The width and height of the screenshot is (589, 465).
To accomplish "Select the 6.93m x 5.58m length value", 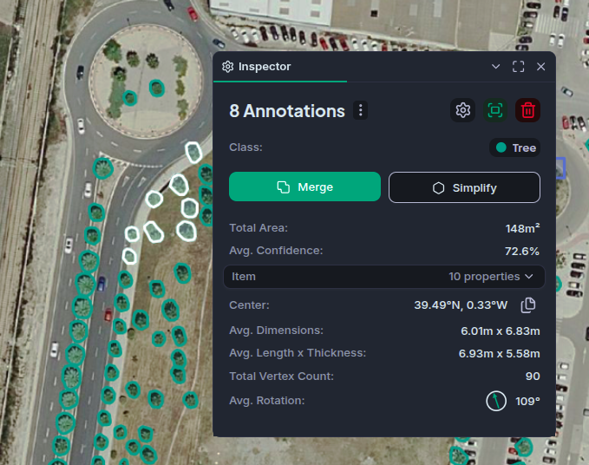I will (500, 353).
